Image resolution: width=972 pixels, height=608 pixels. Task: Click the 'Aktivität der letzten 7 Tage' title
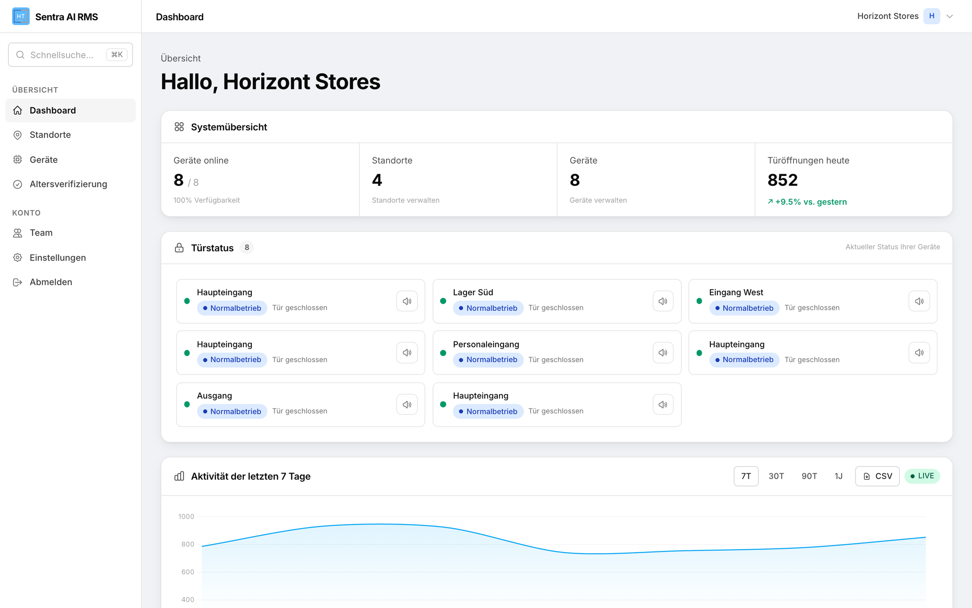(x=251, y=476)
